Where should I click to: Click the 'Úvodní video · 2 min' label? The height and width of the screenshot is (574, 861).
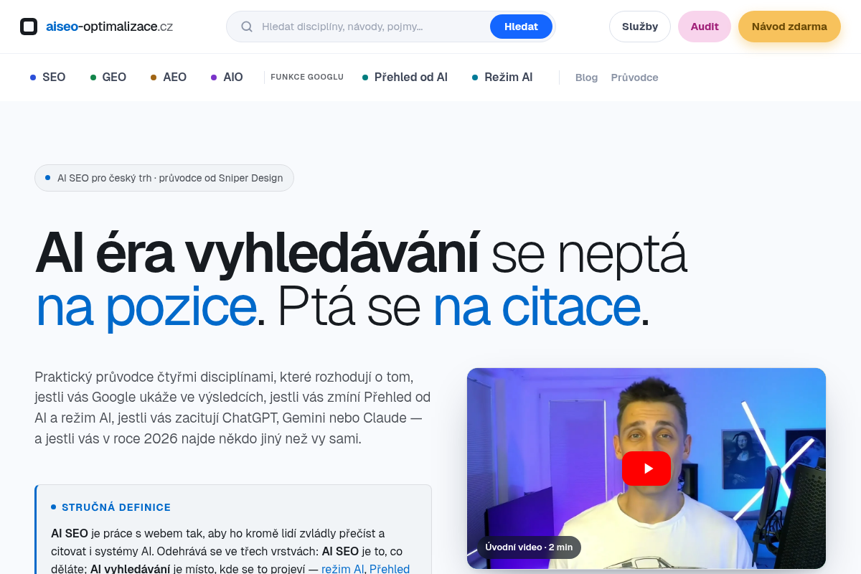(529, 547)
